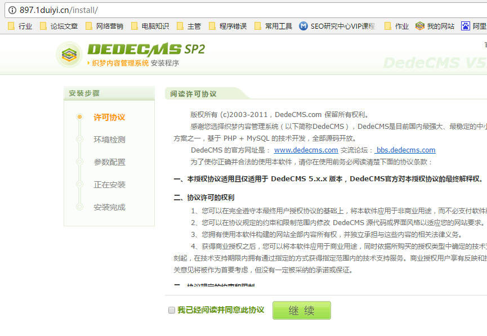
Task: Select the 环境检测 install step
Action: tap(109, 140)
